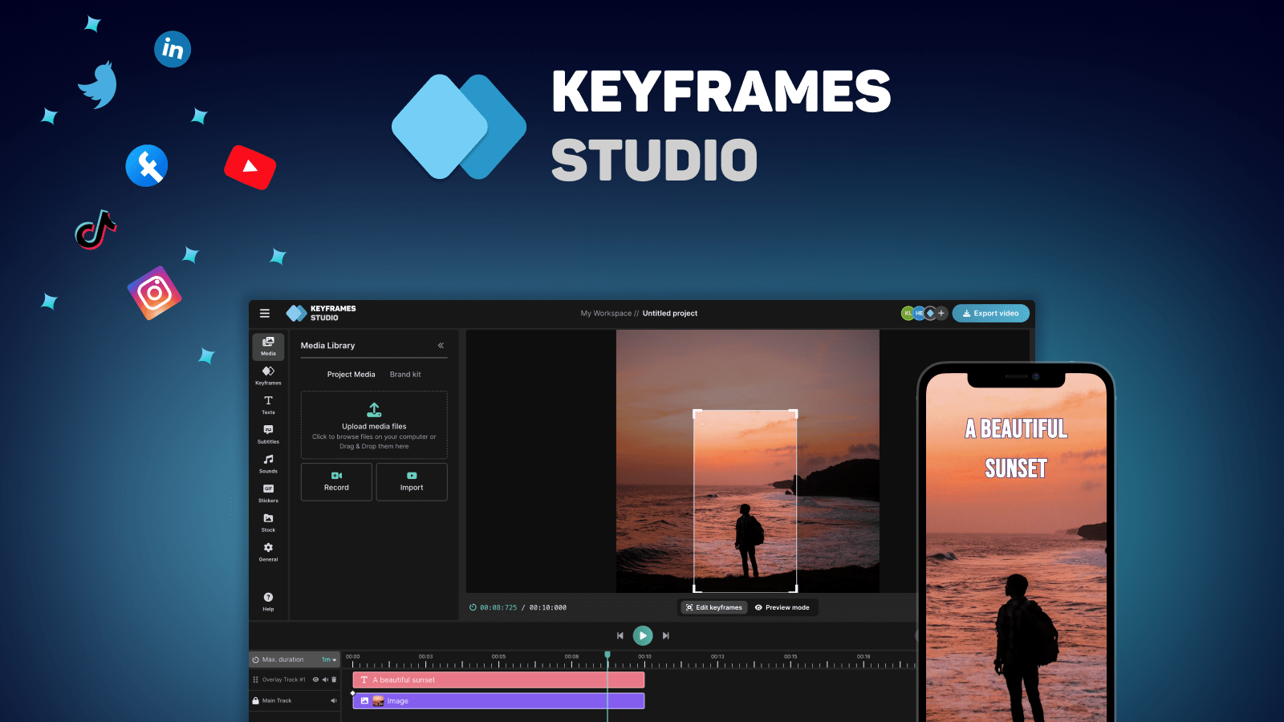Viewport: 1284px width, 722px height.
Task: Hide Overlay Track #1 with the eye toggle
Action: pyautogui.click(x=316, y=679)
